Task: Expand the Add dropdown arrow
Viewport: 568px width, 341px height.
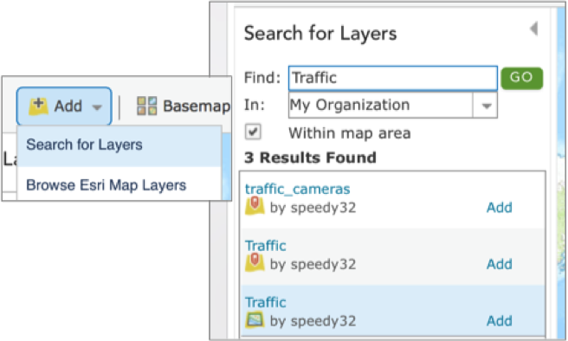Action: click(97, 107)
